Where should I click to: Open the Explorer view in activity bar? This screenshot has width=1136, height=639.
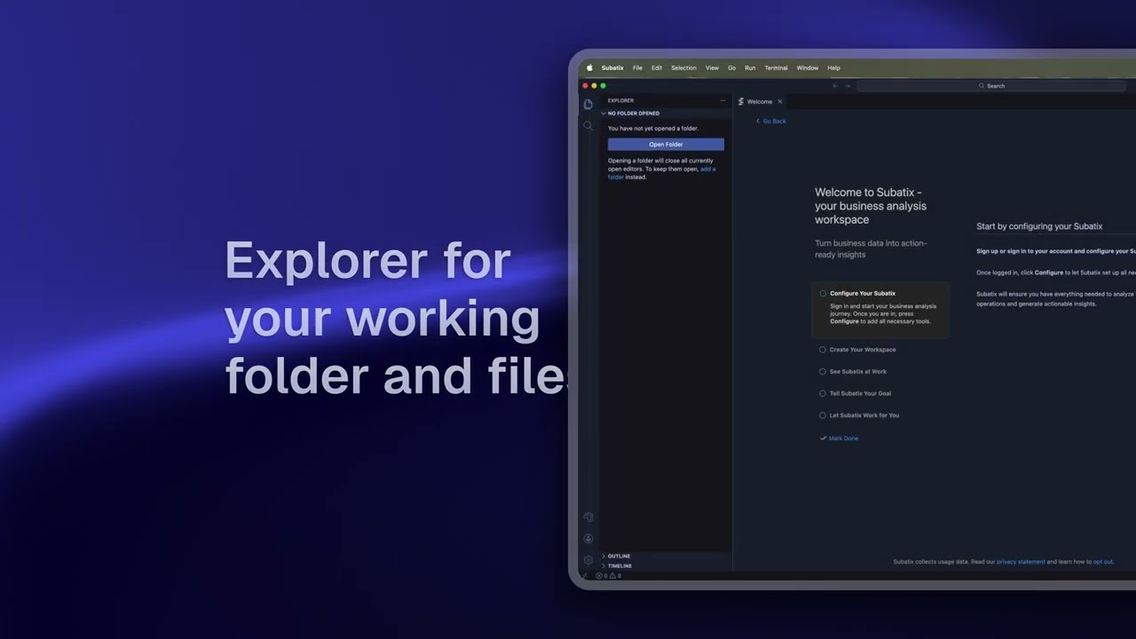click(588, 104)
